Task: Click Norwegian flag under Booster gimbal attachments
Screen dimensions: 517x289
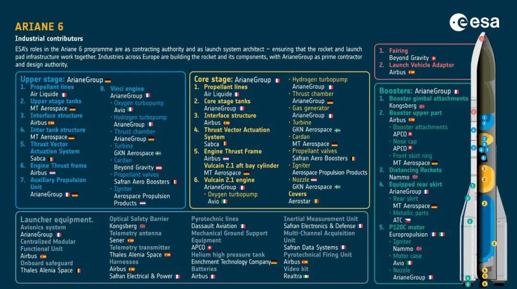Action: [x=422, y=107]
